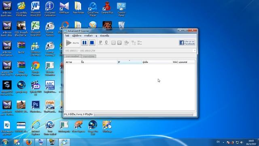Image resolution: width=259 pixels, height=146 pixels.
Task: Open the first menu in Advanced IP Scanner
Action: (x=67, y=36)
